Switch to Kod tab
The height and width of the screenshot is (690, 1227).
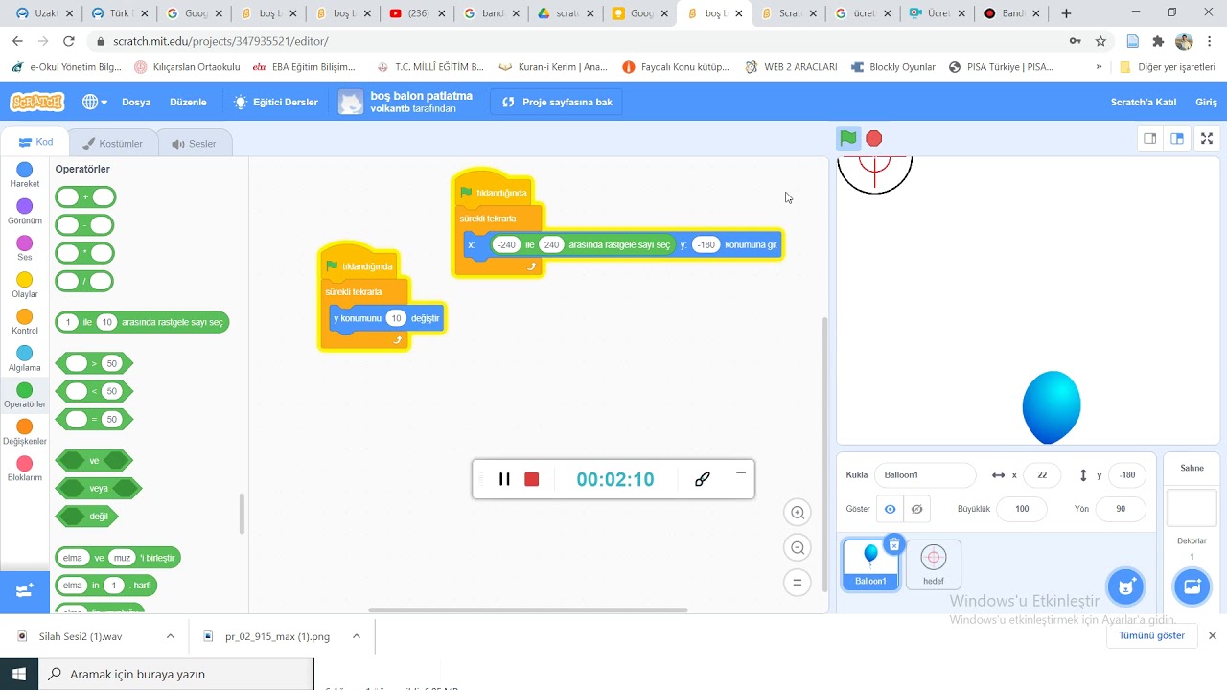click(35, 142)
